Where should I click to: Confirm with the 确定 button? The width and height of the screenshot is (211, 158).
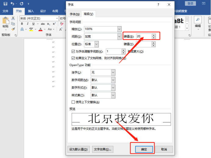144,149
